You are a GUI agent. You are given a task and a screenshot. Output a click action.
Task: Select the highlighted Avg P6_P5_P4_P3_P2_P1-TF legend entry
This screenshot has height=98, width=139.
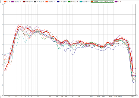(102, 2)
